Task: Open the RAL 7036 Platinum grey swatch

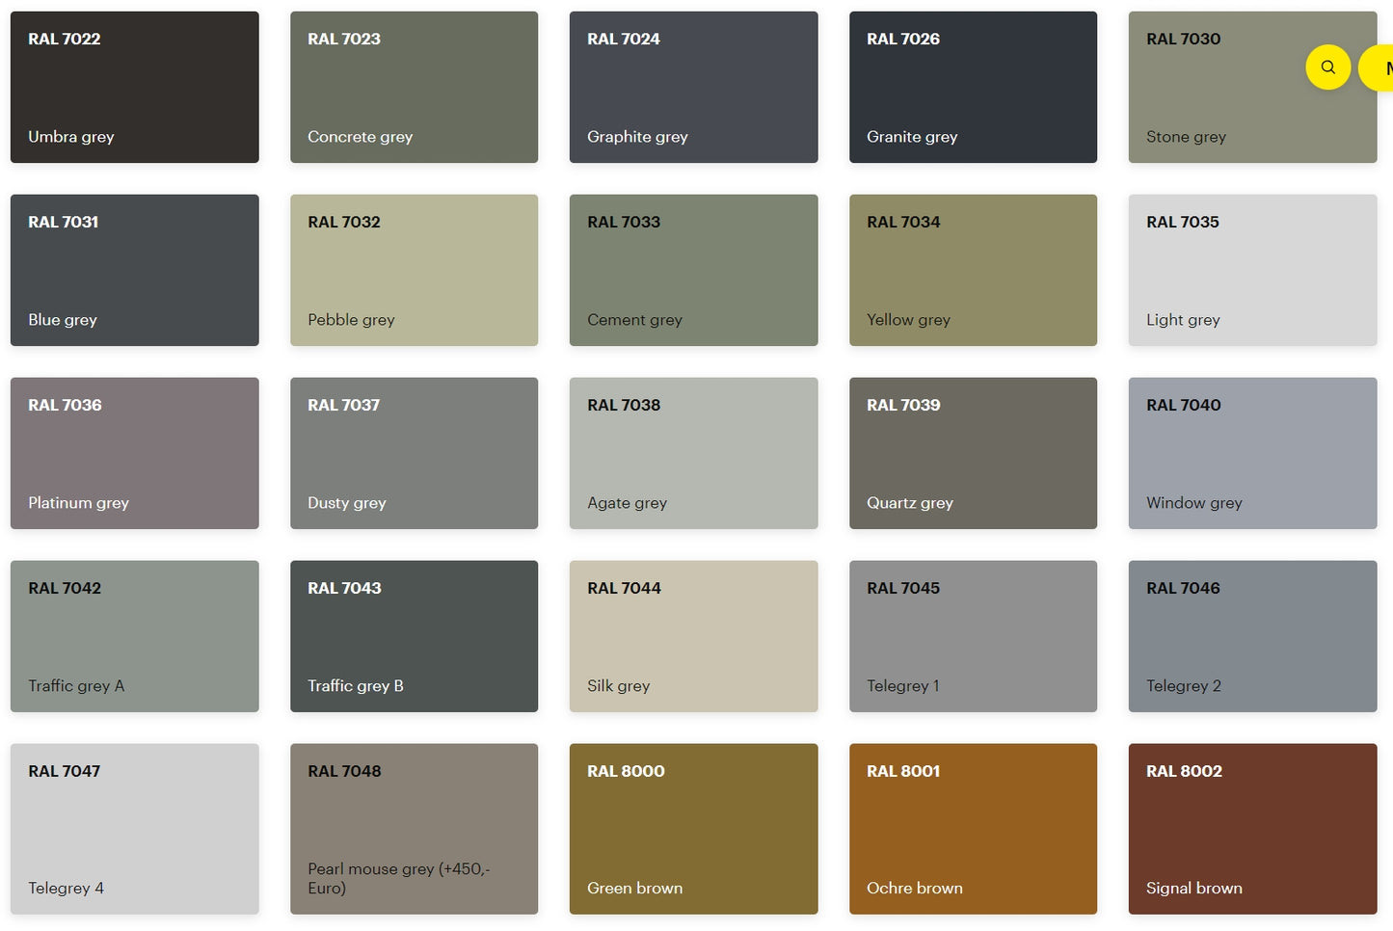Action: [135, 453]
